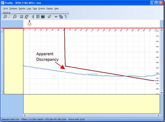Click the Top of Coal Seam label
The width and height of the screenshot is (165, 122).
click(92, 74)
